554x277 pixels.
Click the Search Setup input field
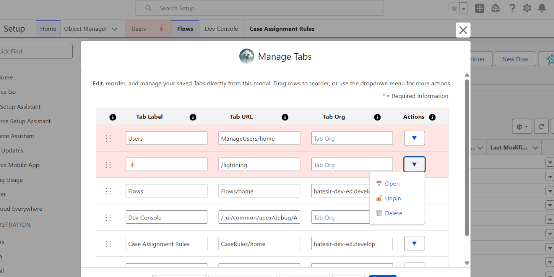point(260,8)
